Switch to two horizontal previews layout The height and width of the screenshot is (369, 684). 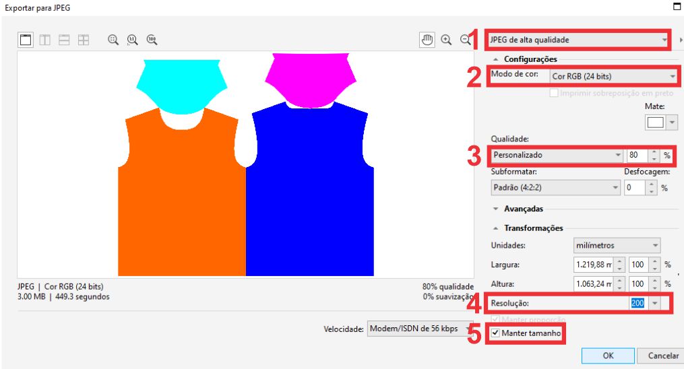coord(65,40)
